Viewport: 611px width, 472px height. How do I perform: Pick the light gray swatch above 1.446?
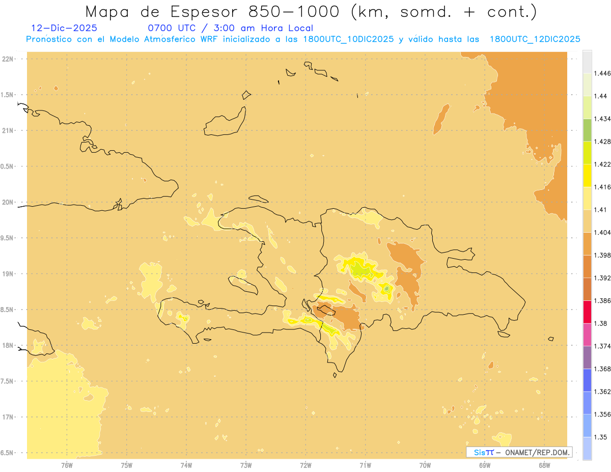587,62
